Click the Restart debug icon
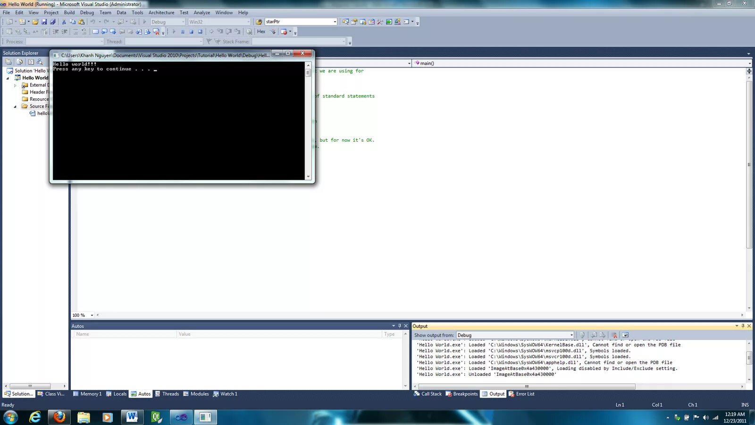 point(200,32)
